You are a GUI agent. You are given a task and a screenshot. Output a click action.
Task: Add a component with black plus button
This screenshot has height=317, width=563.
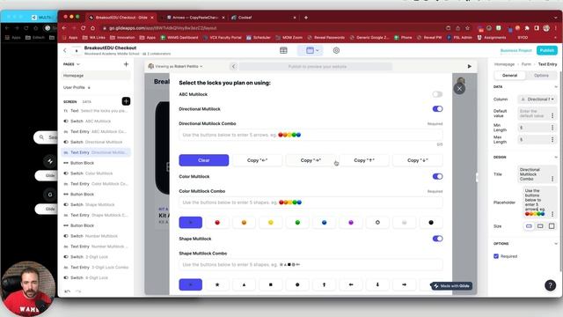(126, 101)
